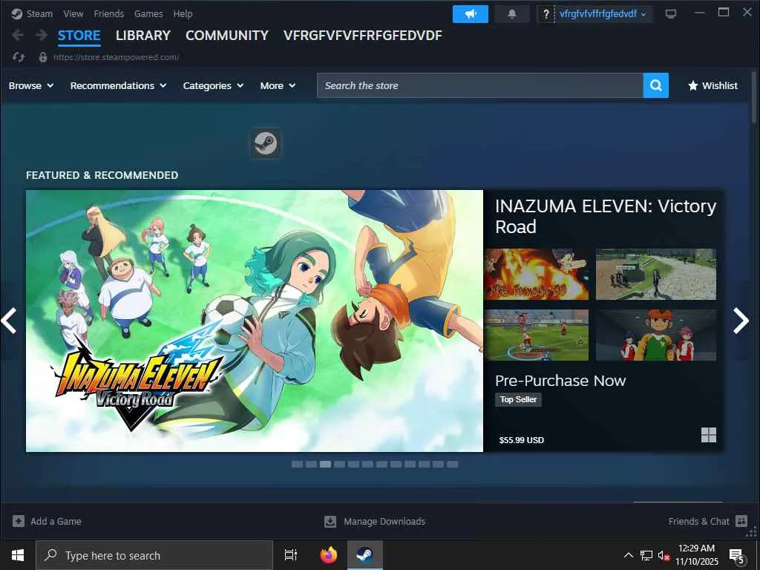Open the notifications bell
The image size is (760, 570).
(x=512, y=14)
